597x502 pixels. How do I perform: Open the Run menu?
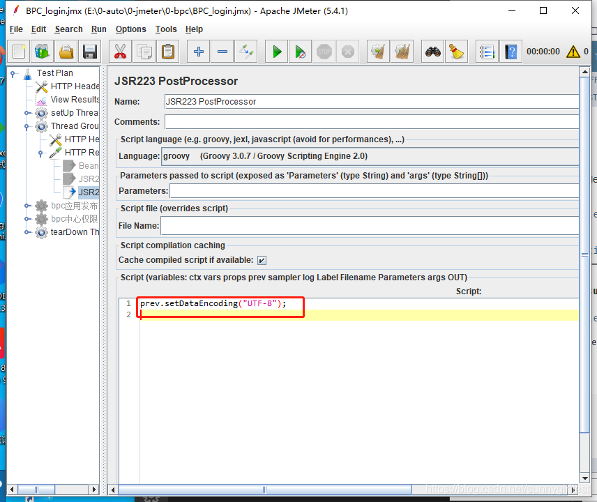point(98,29)
